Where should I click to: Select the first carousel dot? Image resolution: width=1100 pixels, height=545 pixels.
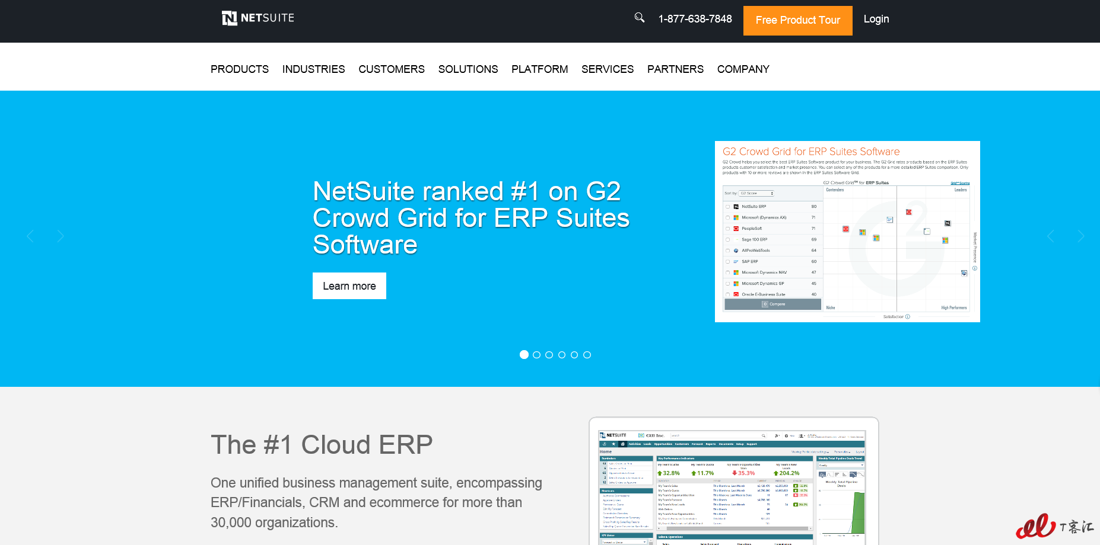point(524,355)
